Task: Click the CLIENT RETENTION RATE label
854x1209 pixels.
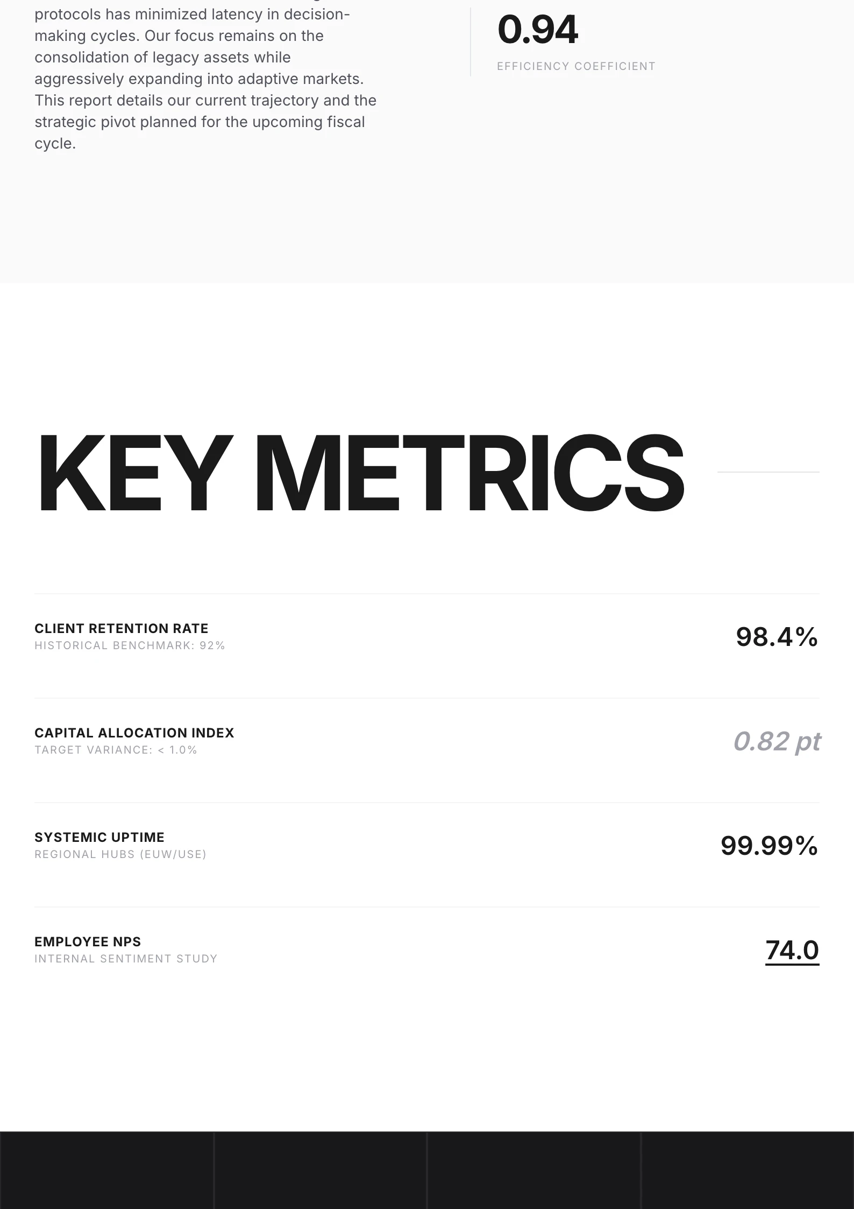Action: tap(122, 628)
